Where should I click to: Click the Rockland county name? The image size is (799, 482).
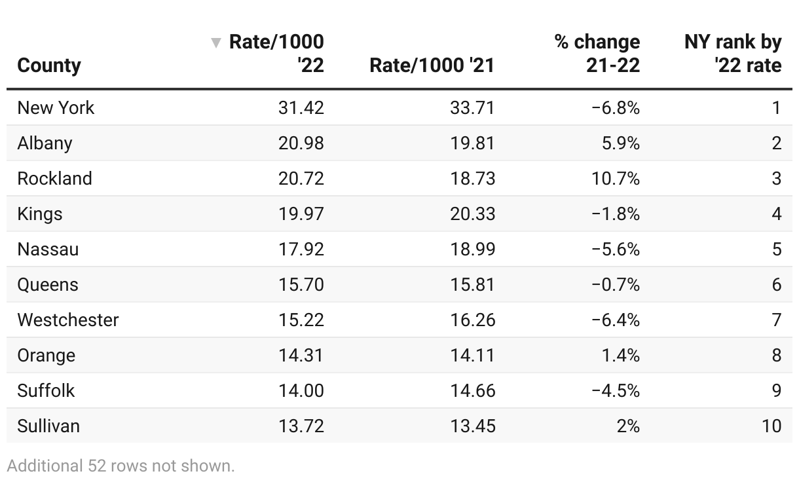point(54,179)
